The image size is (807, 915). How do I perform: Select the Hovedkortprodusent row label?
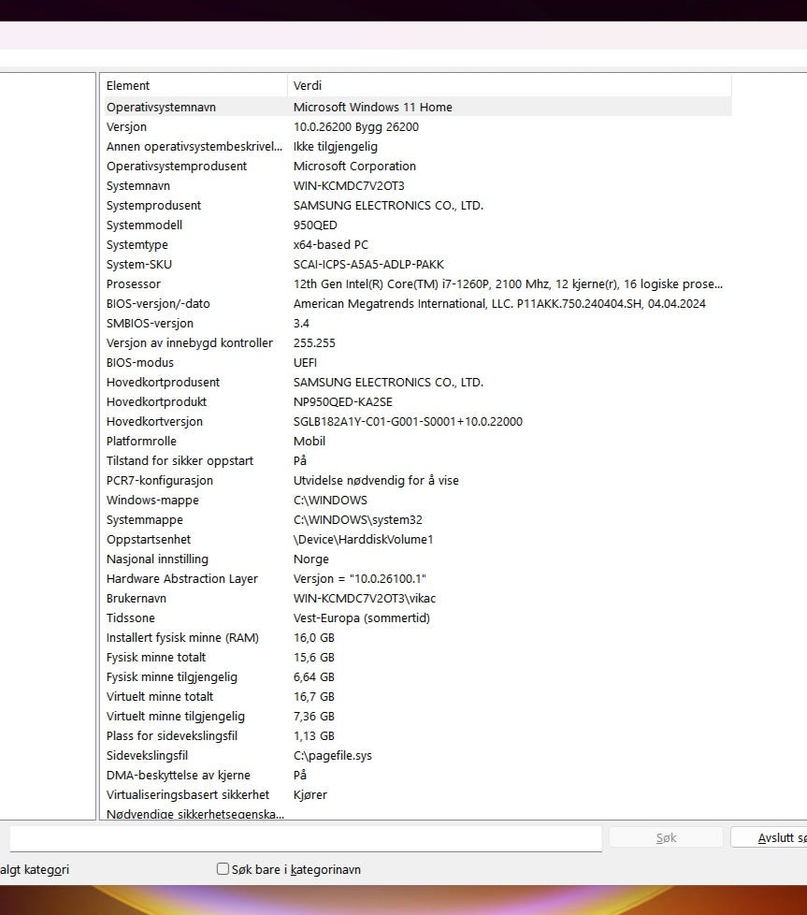coord(163,383)
